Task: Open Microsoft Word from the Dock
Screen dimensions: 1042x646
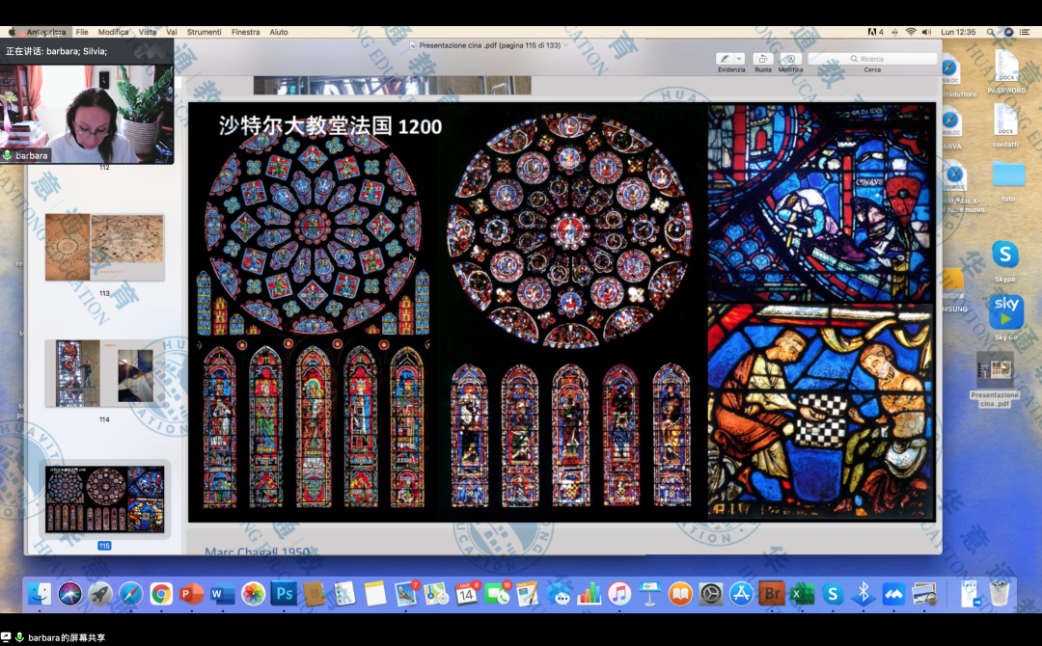Action: pyautogui.click(x=222, y=594)
